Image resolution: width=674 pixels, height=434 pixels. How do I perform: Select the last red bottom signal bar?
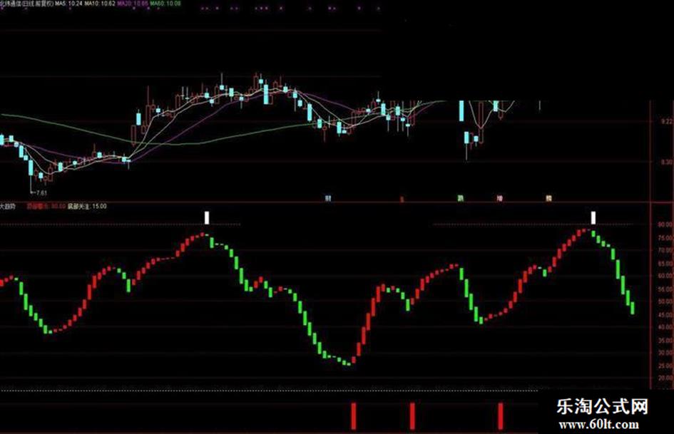[501, 416]
